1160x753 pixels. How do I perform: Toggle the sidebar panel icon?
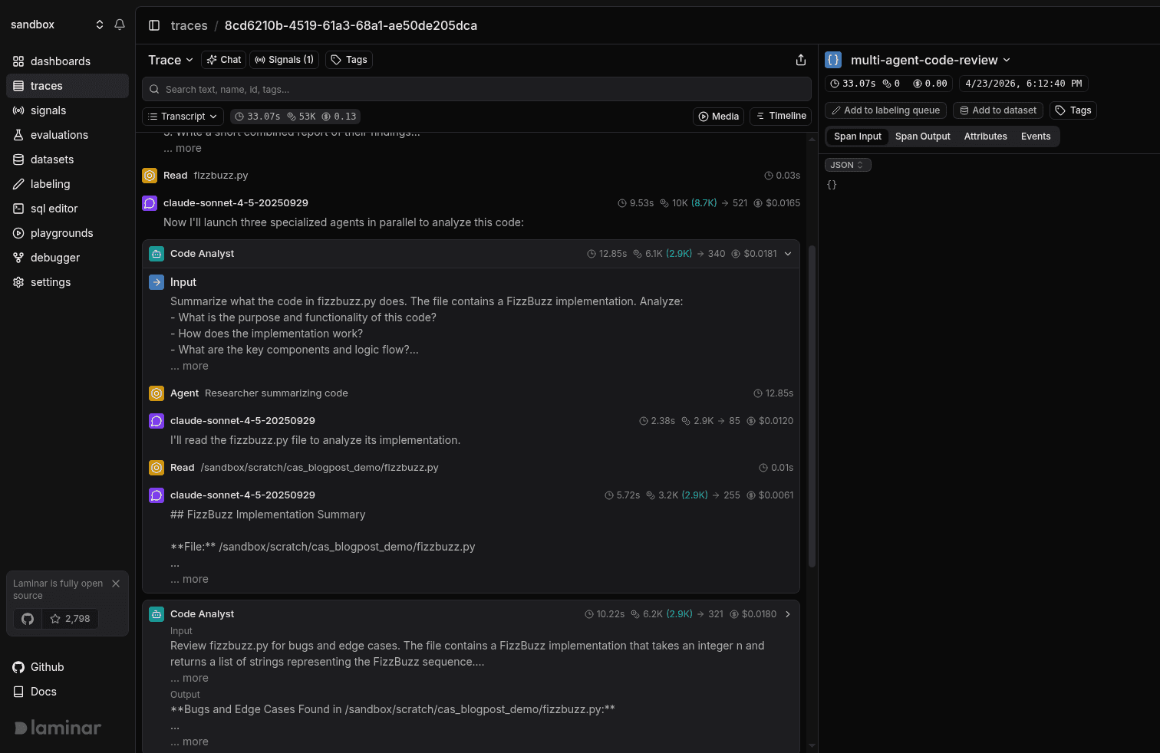(154, 25)
